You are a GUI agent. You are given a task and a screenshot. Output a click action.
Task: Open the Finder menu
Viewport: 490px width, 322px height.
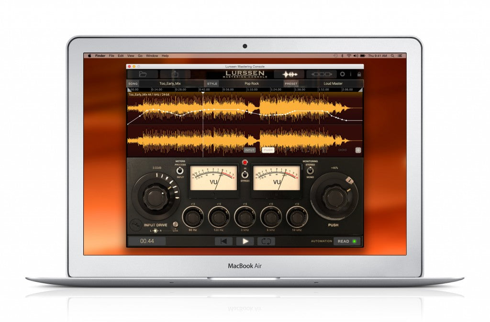point(100,56)
